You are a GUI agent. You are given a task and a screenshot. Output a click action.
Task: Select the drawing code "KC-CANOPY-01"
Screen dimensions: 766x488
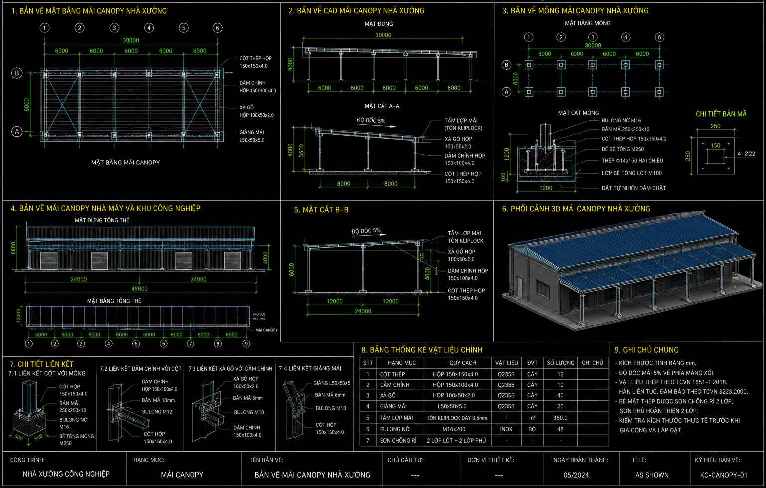[x=724, y=475]
